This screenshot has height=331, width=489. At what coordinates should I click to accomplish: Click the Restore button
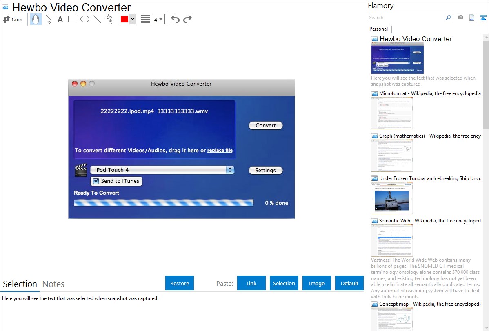click(x=180, y=283)
